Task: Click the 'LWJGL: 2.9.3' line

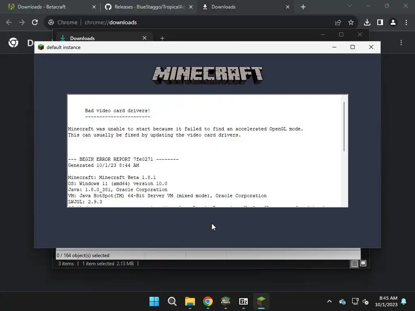Action: coord(85,202)
